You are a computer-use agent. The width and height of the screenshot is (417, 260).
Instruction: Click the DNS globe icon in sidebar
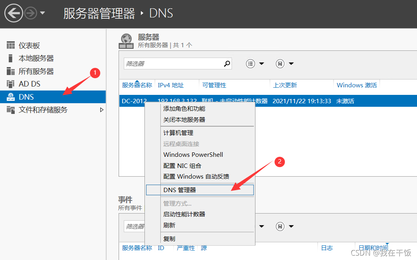point(11,97)
